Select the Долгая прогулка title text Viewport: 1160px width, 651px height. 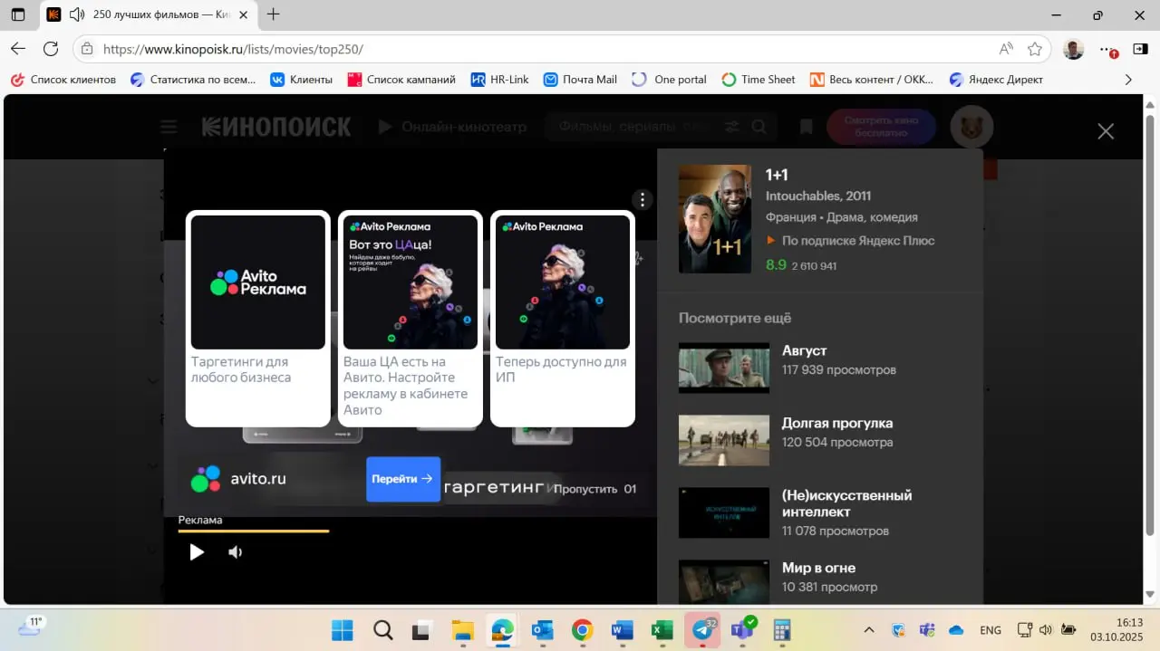pyautogui.click(x=837, y=423)
